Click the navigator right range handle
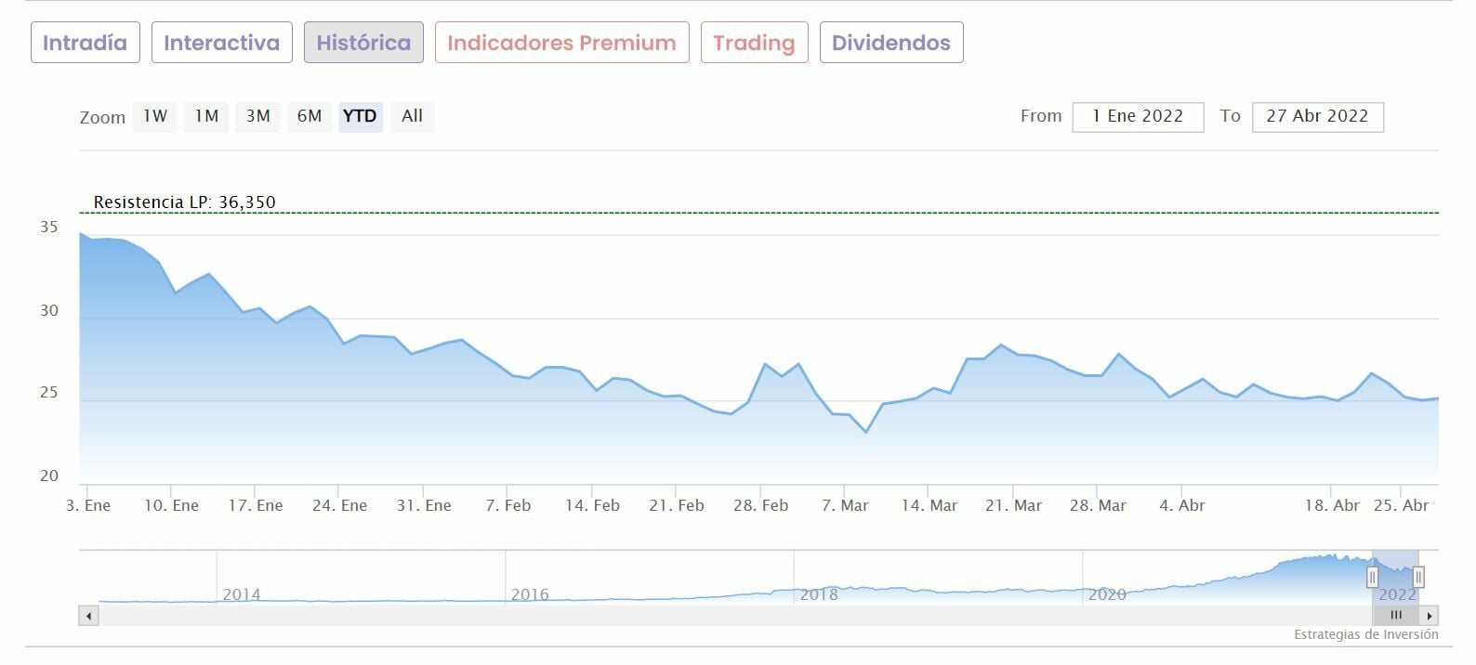This screenshot has height=665, width=1476. tap(1418, 578)
